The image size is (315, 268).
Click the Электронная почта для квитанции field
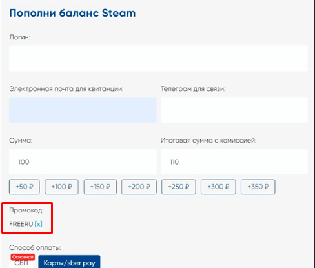(x=83, y=110)
